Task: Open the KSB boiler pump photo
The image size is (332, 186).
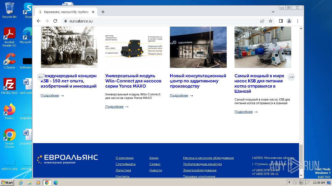Action: [x=263, y=47]
